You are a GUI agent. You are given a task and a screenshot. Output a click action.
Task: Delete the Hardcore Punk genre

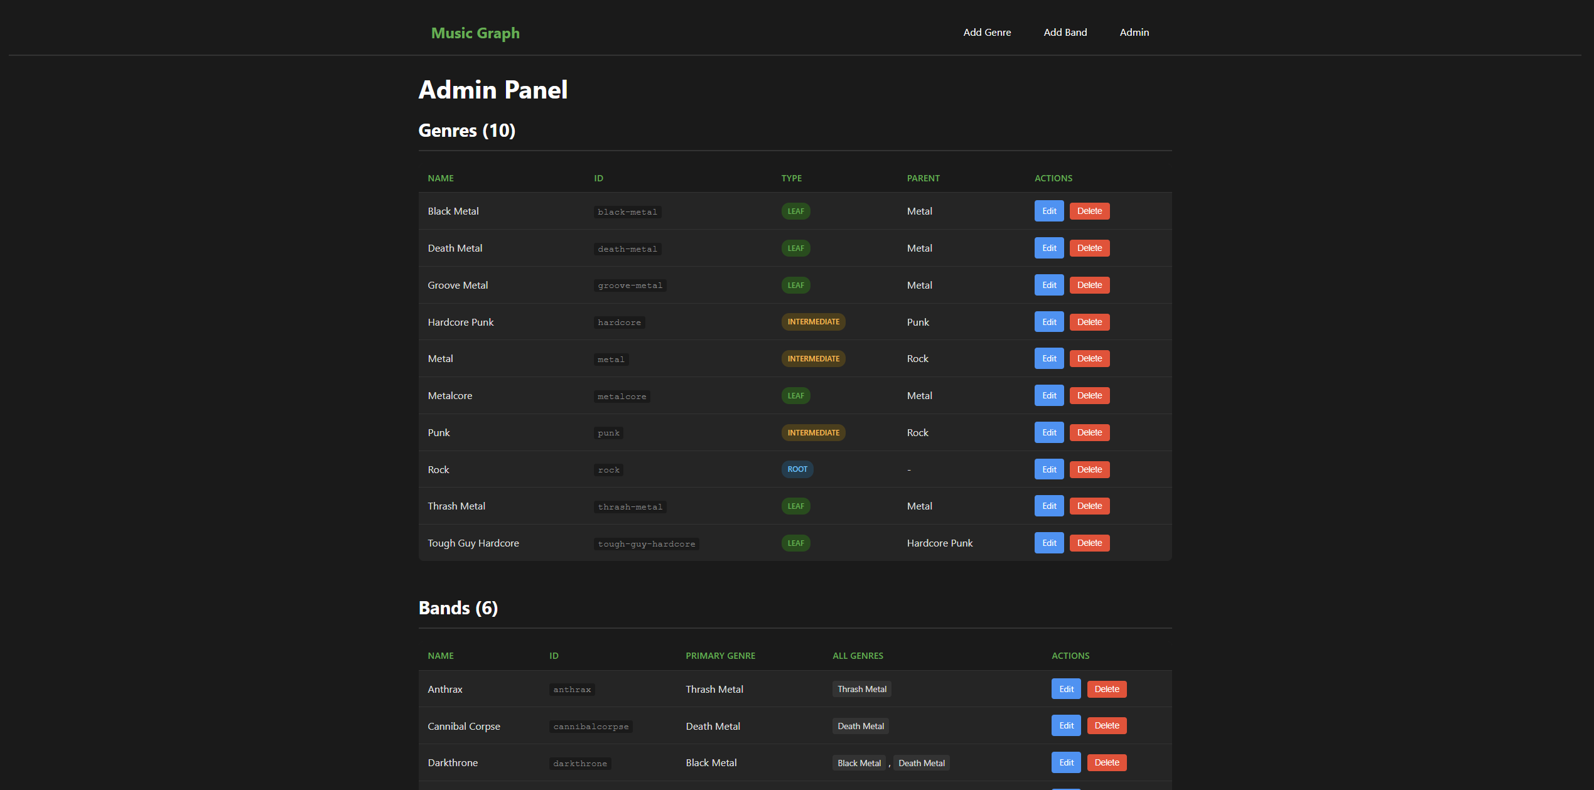(x=1089, y=322)
